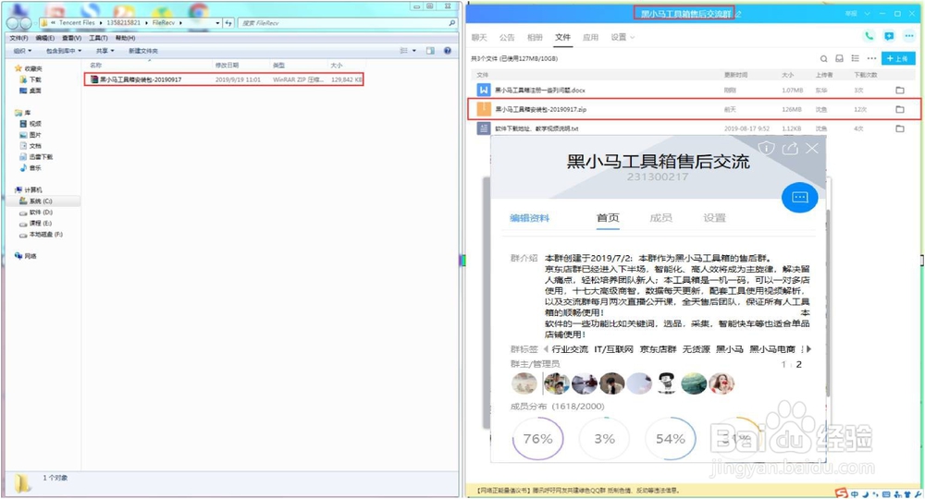Click the group profile card scrollbar

click(x=828, y=302)
